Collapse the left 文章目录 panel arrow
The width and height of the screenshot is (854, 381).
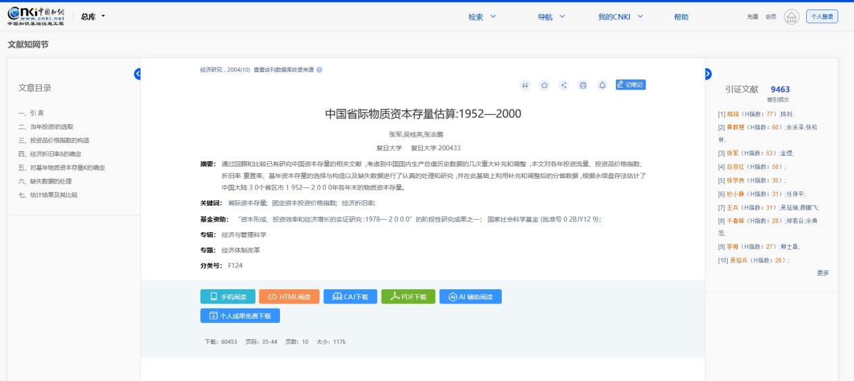coord(138,74)
